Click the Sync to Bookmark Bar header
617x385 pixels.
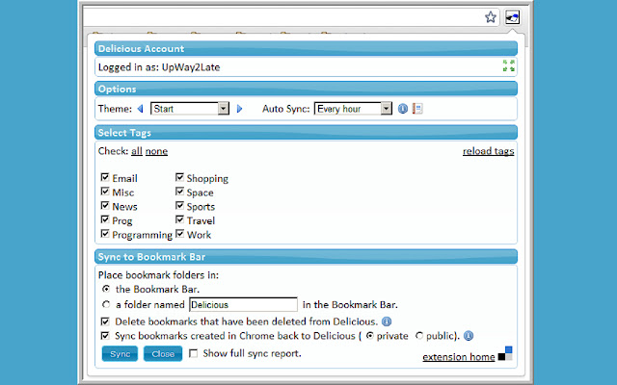[307, 257]
